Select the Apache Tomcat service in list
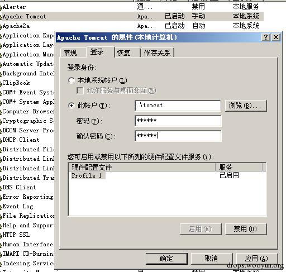The height and width of the screenshot is (272, 286). tap(132, 16)
